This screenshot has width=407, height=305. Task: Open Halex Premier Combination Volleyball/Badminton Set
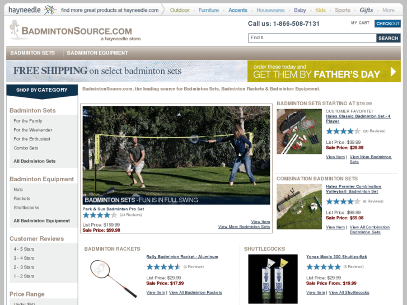point(353,189)
